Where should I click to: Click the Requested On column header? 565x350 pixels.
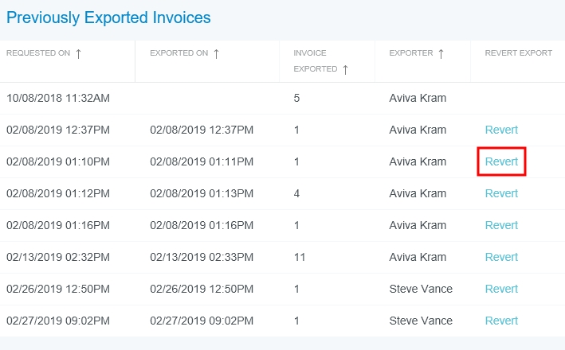tap(37, 53)
